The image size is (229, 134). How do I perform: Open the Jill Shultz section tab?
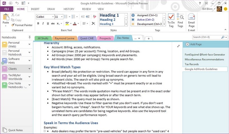tap(43, 38)
